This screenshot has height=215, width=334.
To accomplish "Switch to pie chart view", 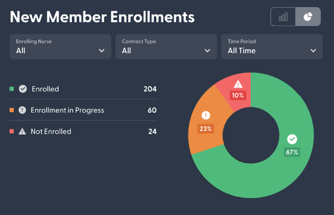I will click(x=308, y=17).
